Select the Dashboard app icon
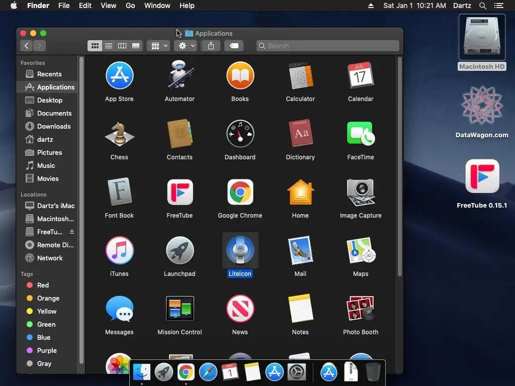515x386 pixels. click(x=240, y=134)
